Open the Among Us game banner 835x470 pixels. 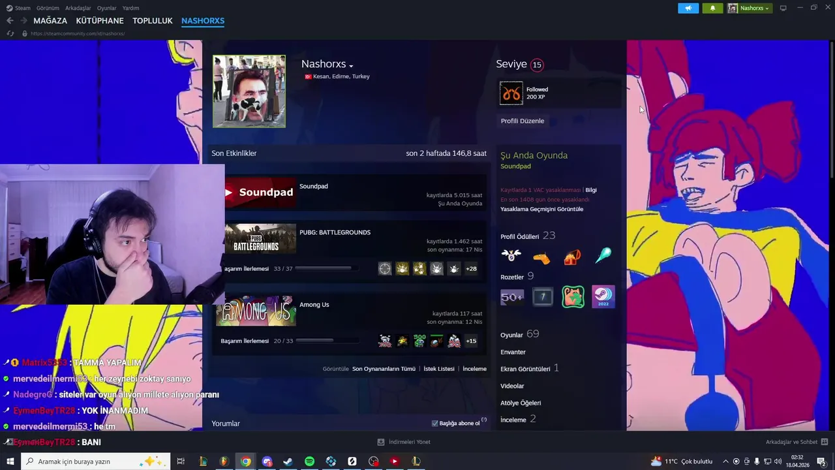[x=256, y=311]
